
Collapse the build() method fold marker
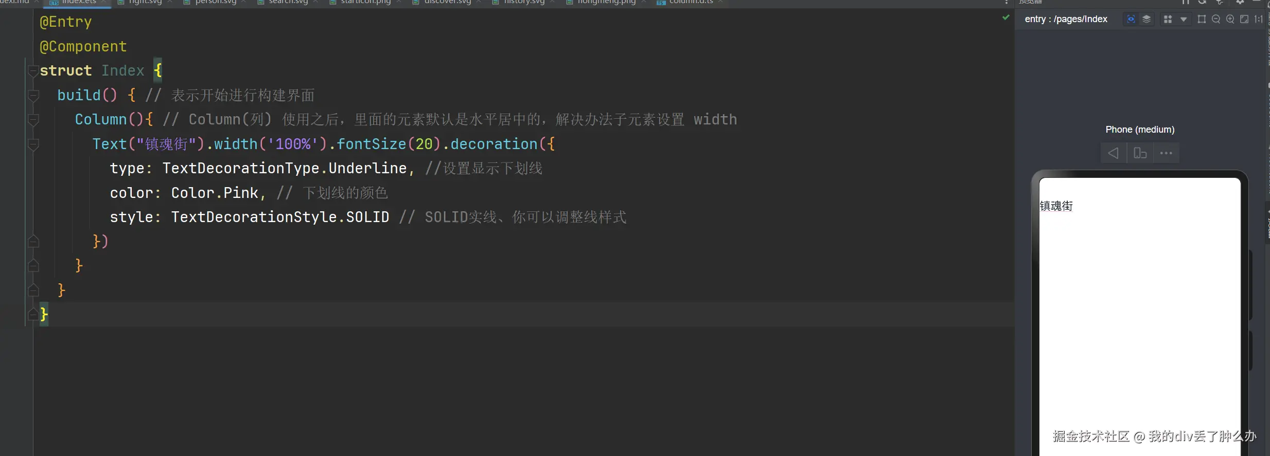pyautogui.click(x=33, y=95)
